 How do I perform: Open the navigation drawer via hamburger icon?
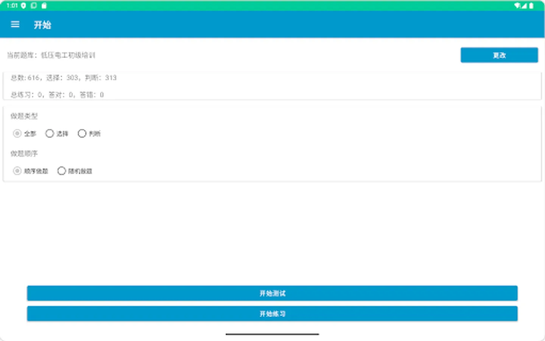coord(15,24)
